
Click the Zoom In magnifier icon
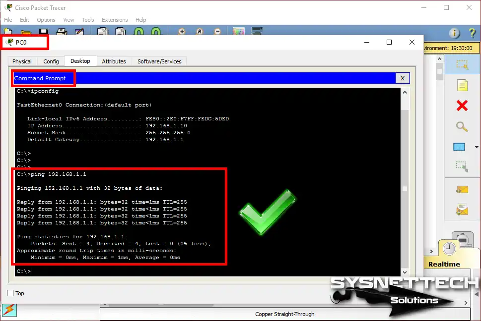click(182, 31)
